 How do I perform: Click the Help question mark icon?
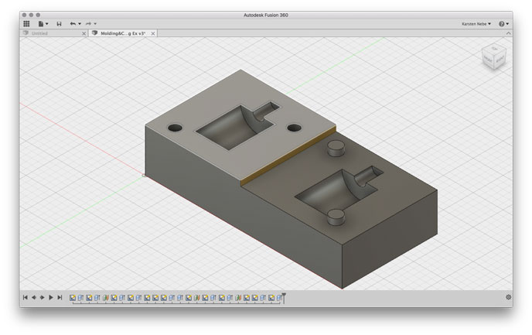pos(502,24)
